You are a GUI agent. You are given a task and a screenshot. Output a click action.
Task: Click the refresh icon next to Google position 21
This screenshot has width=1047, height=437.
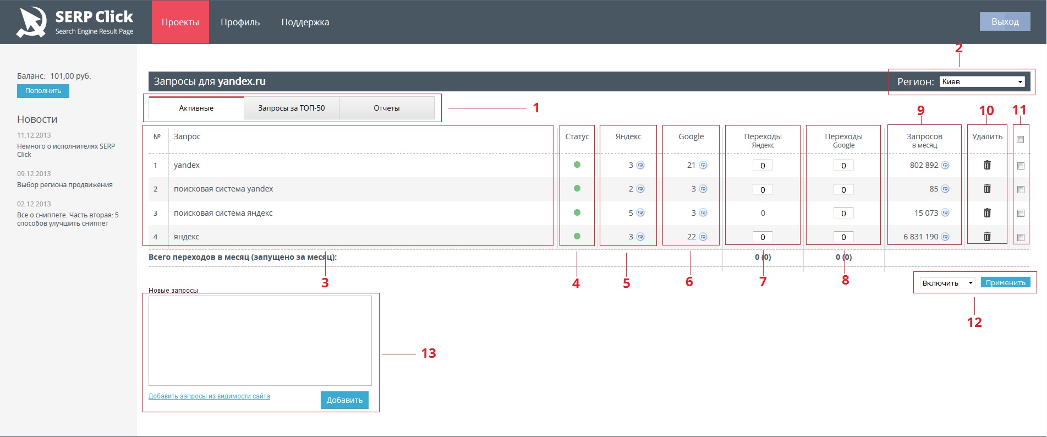pos(703,165)
